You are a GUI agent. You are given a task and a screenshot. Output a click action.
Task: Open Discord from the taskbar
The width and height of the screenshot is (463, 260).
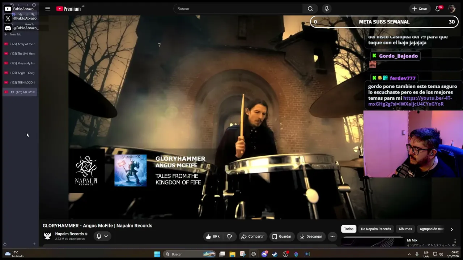click(x=264, y=254)
